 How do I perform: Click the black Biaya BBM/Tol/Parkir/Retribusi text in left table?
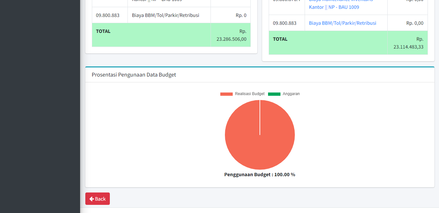click(165, 15)
